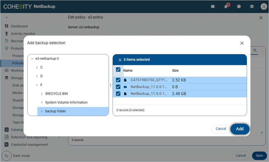Screen dimensions: 269x162
Task: Open the settings gear icon
Action: 252,7
